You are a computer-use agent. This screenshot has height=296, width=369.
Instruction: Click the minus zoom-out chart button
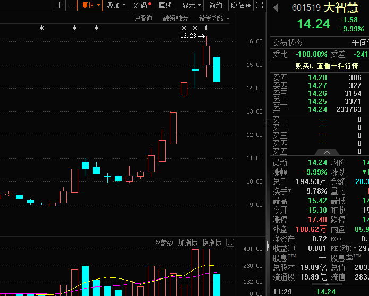tap(71, 5)
